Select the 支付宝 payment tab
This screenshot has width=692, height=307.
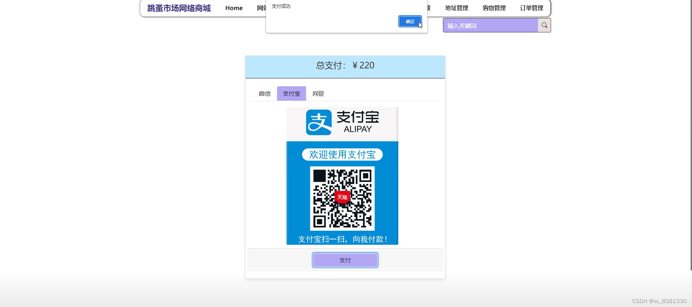(x=292, y=94)
